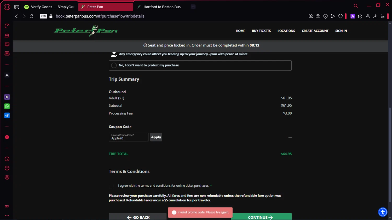Select 'No, I don't want to protect' radio
392x220 pixels.
click(x=114, y=65)
